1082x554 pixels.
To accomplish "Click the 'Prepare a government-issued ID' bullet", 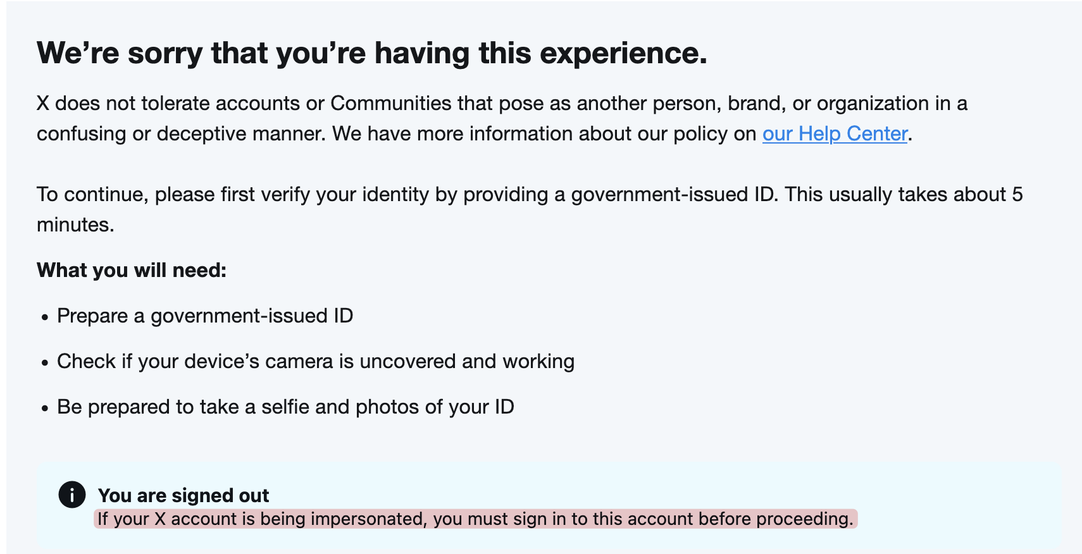I will tap(205, 316).
